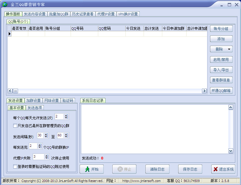
Task: Open the 批量加QQ群 tab
Action: point(59,14)
